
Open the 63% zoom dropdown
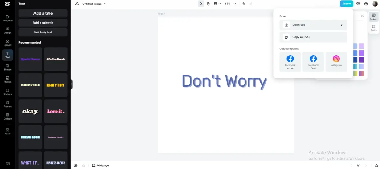click(x=230, y=4)
